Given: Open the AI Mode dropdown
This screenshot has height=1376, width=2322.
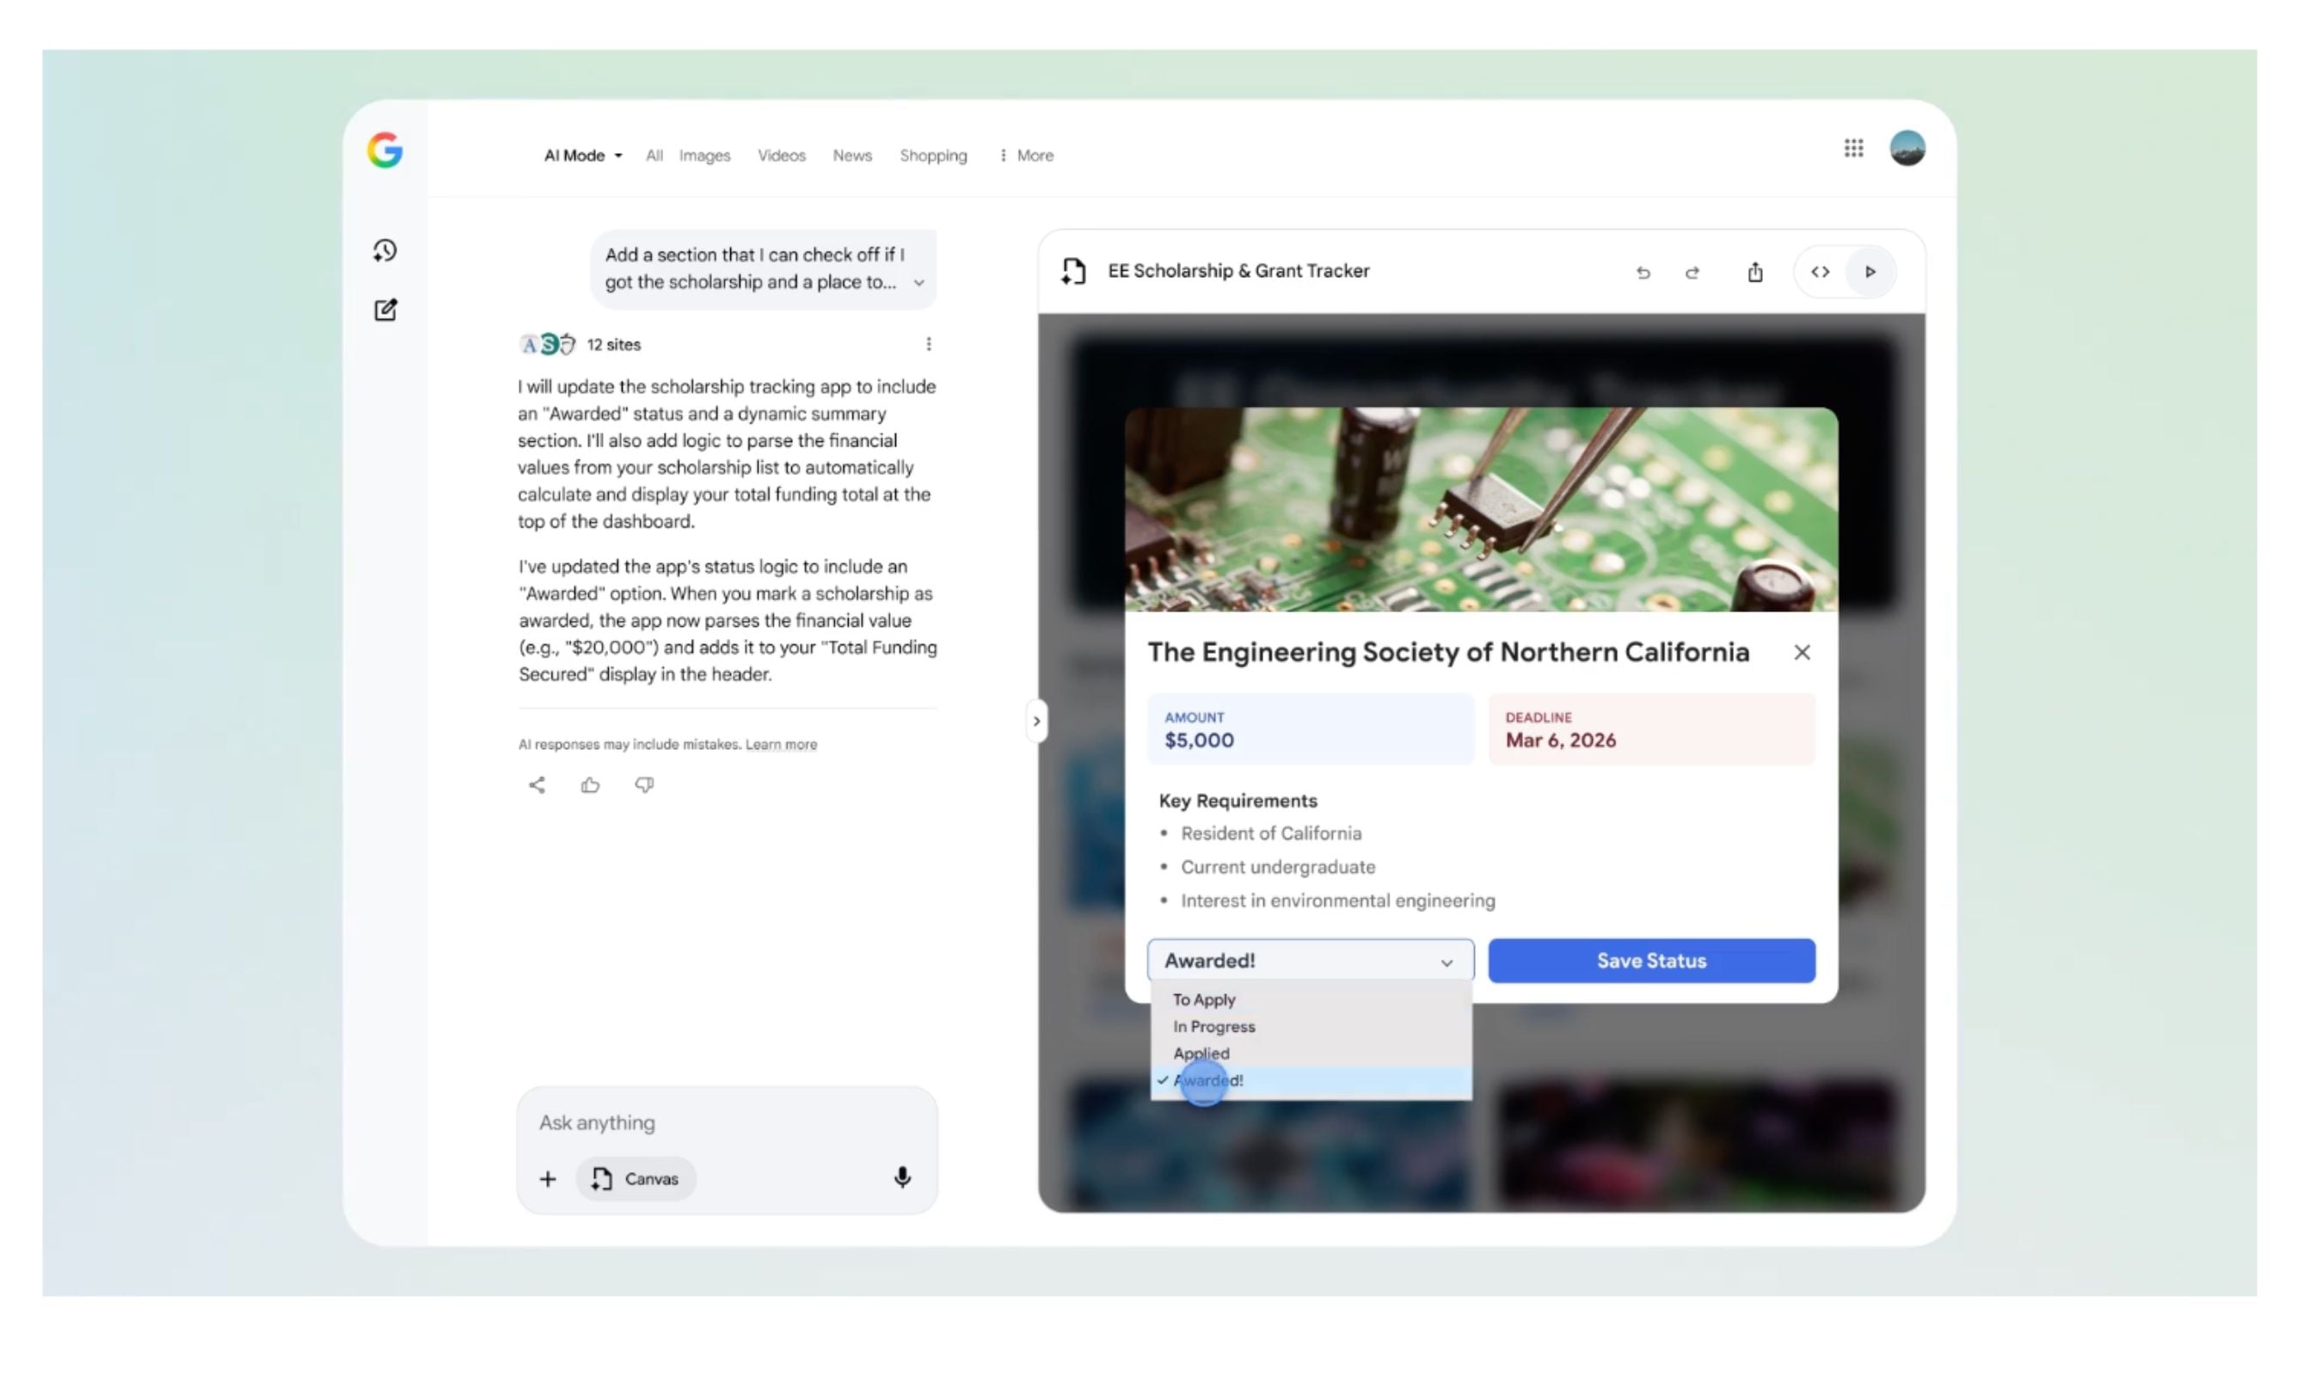Looking at the screenshot, I should 582,156.
